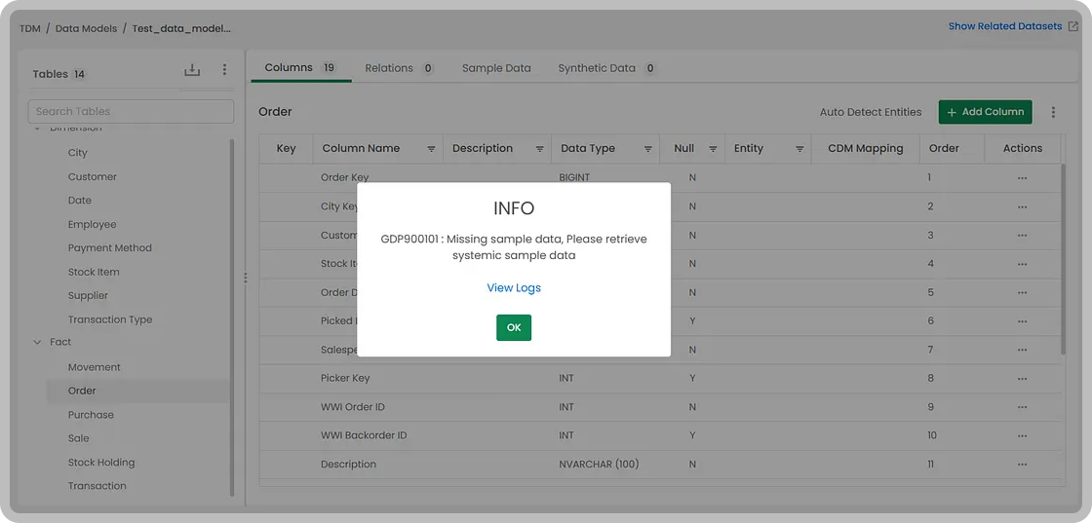Screen dimensions: 1092x523
Task: Open kebab menu next to Add Column
Action: click(1053, 112)
